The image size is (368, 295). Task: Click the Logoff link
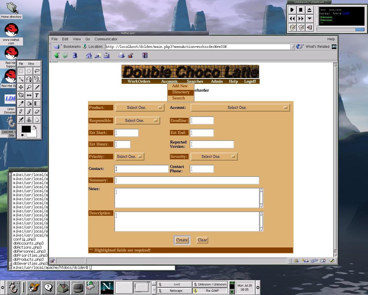[x=250, y=81]
